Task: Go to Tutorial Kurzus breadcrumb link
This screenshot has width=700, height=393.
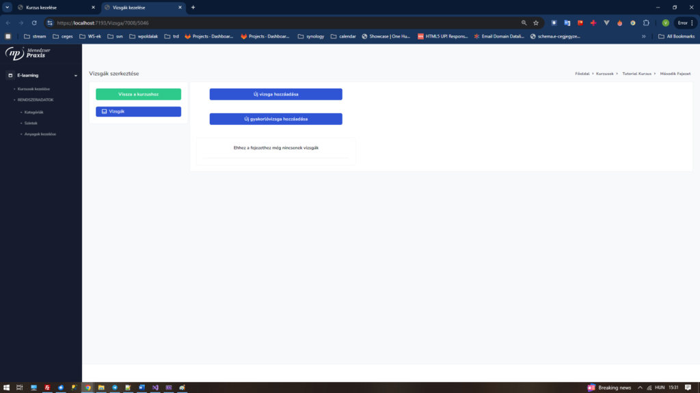Action: pos(636,73)
